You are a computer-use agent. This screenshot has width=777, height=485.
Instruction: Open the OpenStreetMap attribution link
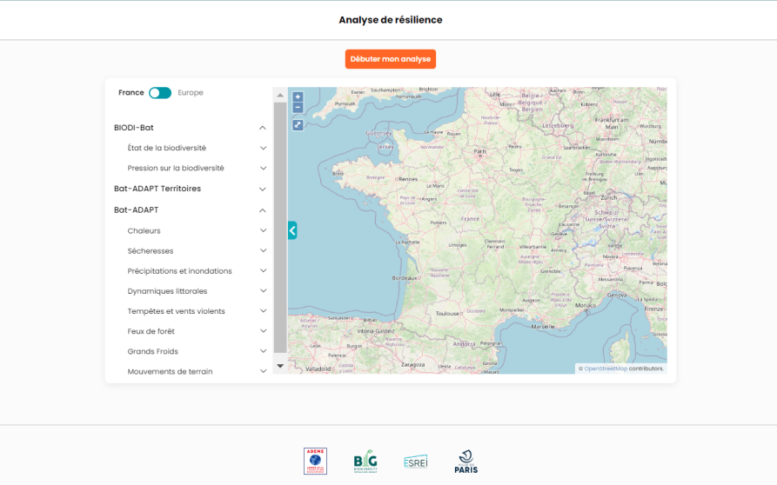(x=606, y=369)
